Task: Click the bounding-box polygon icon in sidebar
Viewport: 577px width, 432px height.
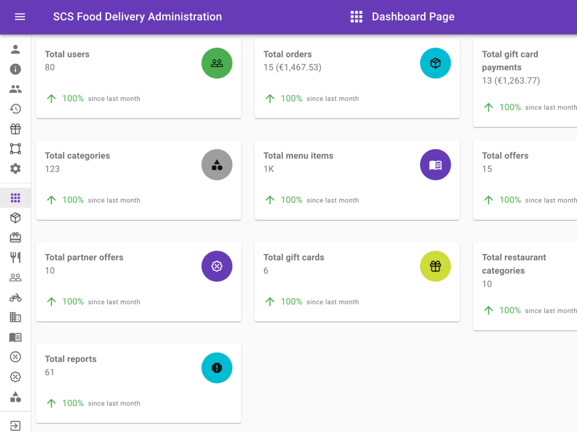Action: [16, 149]
